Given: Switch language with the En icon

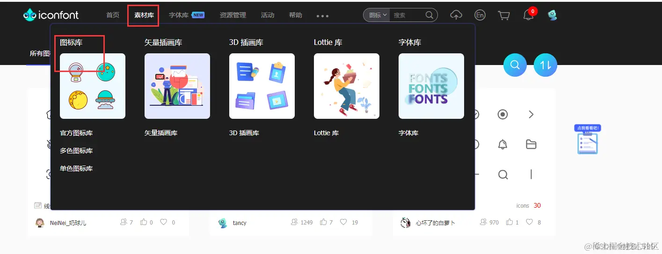Looking at the screenshot, I should point(480,15).
